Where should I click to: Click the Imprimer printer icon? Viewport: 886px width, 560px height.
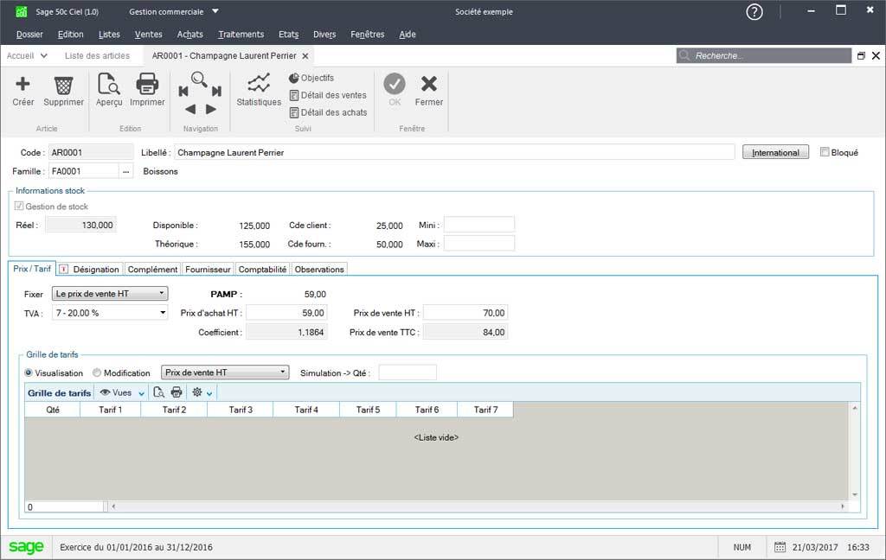(147, 84)
